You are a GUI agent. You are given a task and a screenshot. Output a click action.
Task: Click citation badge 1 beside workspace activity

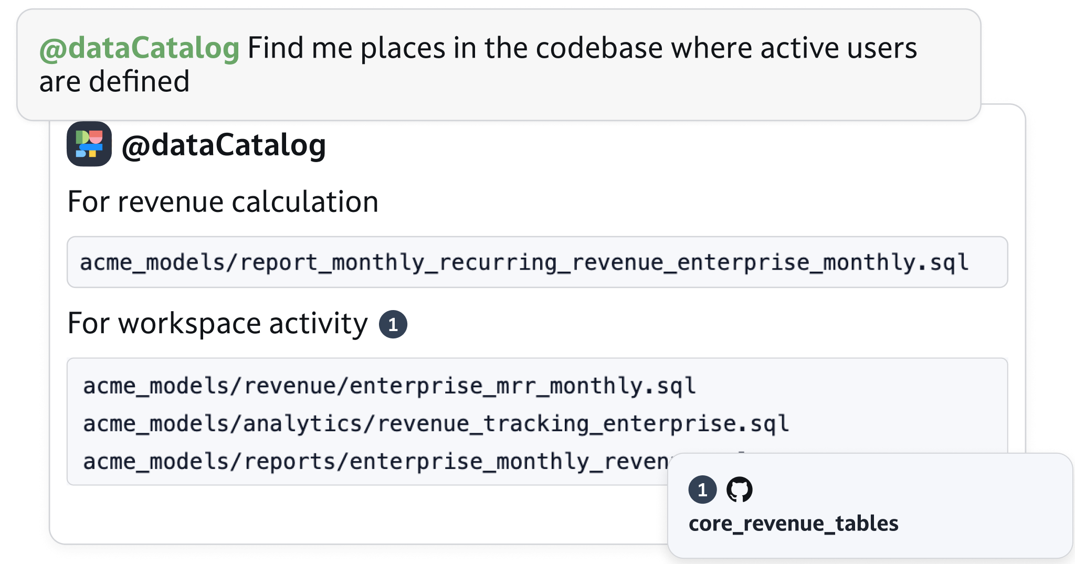[393, 324]
